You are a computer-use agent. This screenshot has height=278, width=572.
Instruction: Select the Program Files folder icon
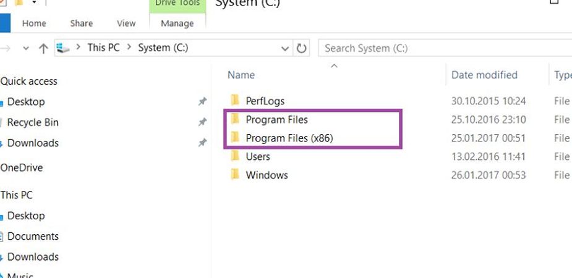(x=234, y=119)
